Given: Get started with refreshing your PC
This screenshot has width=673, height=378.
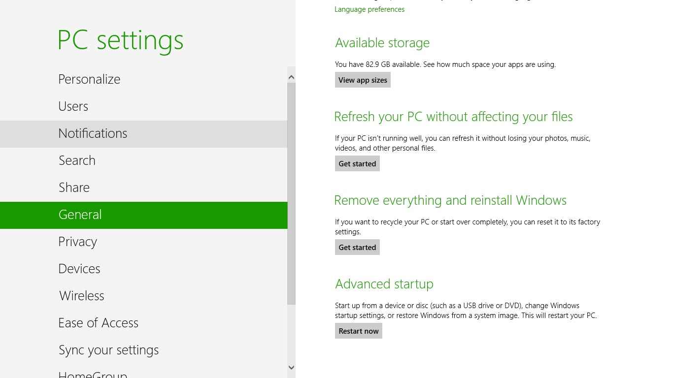Looking at the screenshot, I should point(357,163).
